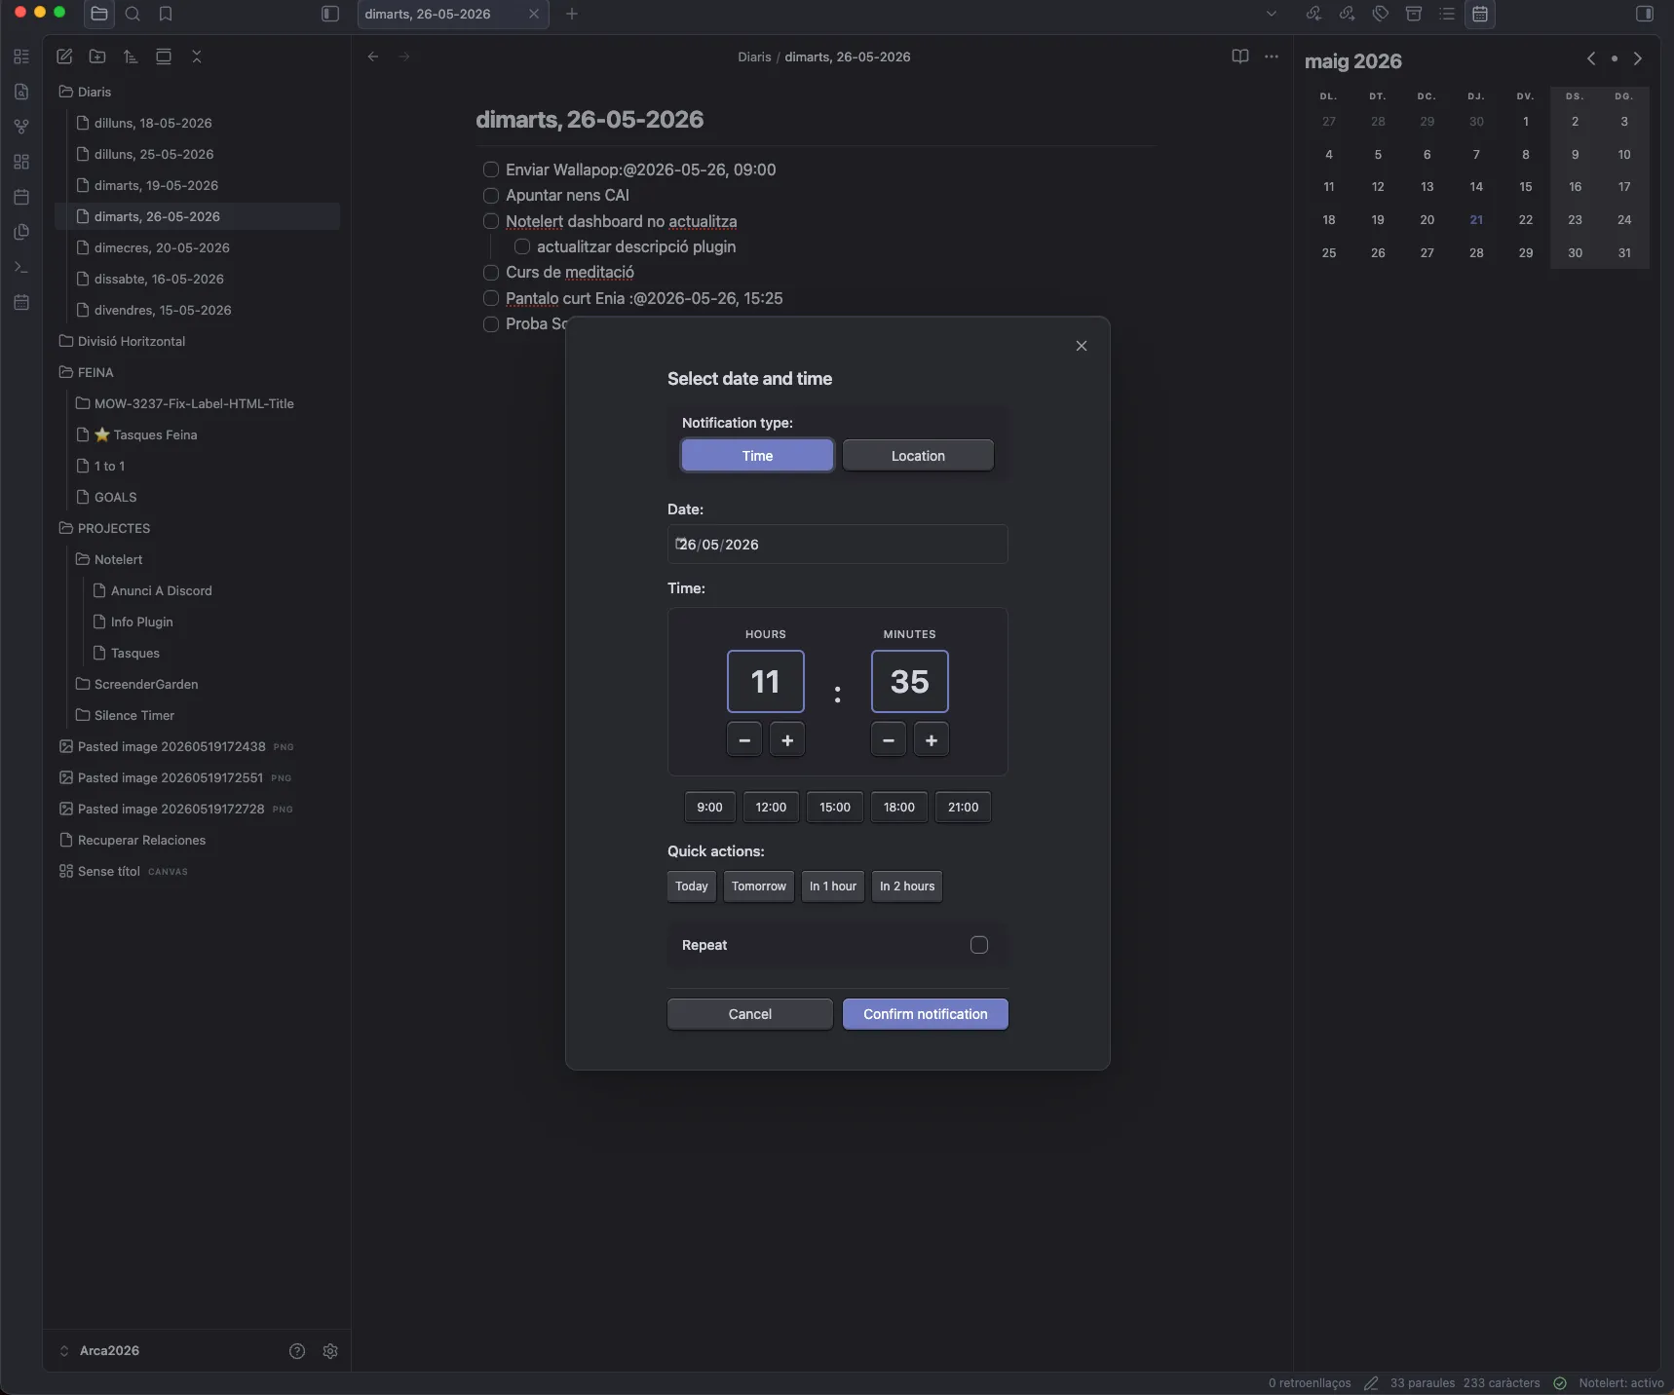Open outgoing links panel in right sidebar
This screenshot has width=1674, height=1395.
(1347, 14)
